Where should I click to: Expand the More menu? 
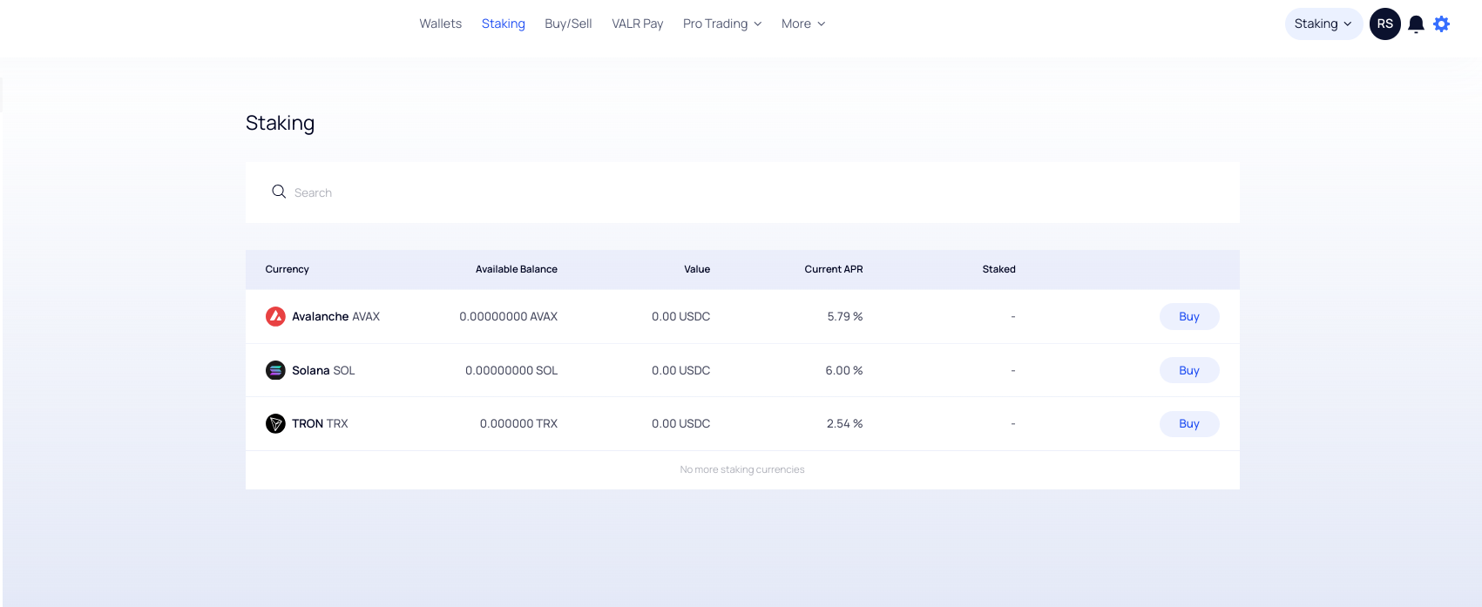point(802,24)
